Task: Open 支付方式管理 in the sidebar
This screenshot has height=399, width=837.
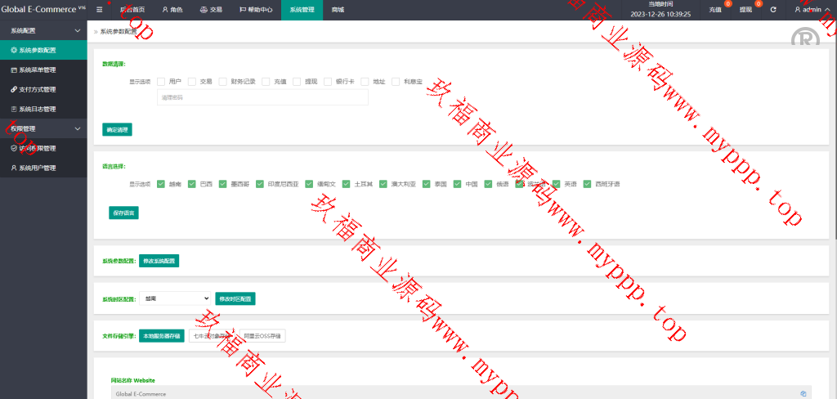Action: click(37, 89)
